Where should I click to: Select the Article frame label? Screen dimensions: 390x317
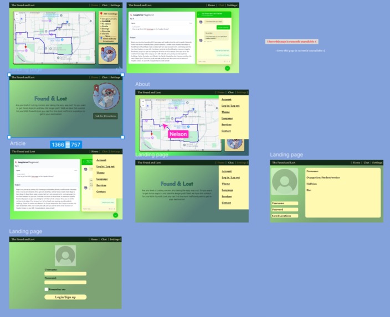tap(18, 143)
